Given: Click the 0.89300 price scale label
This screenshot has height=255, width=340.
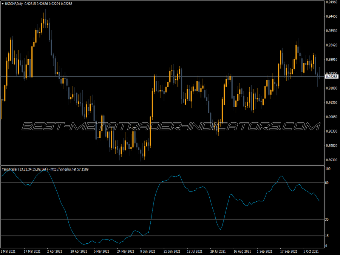Looking at the screenshot, I should click(x=332, y=160).
